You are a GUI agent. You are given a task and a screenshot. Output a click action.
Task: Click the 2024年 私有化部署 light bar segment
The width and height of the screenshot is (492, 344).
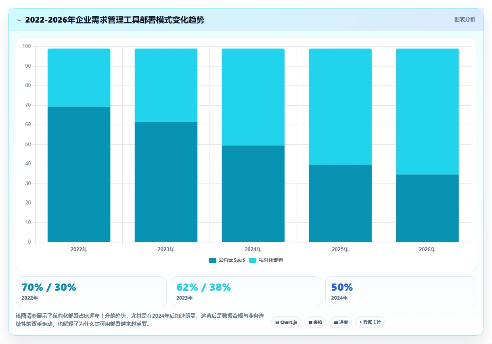click(x=253, y=97)
